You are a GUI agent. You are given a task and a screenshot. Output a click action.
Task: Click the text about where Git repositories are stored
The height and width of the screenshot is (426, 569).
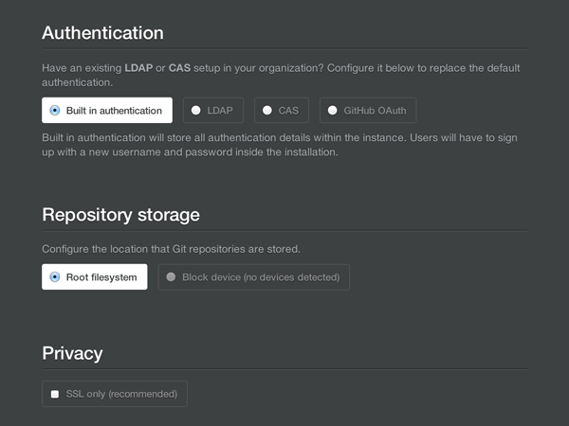171,249
